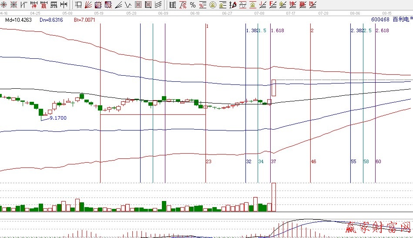Select the circular crosshair tool in toolbar
The width and height of the screenshot is (413, 238).
[4, 5]
